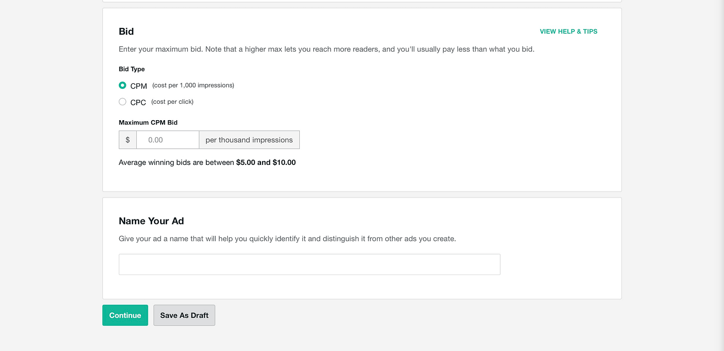Click the dollar sign prefix box
The height and width of the screenshot is (351, 724).
click(x=128, y=140)
